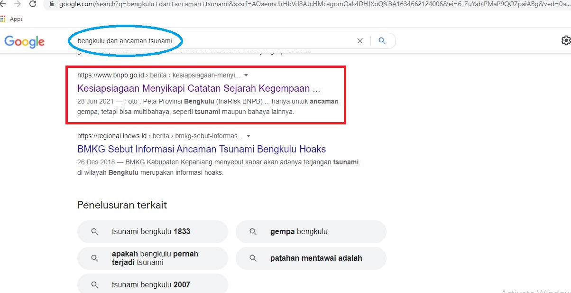This screenshot has width=571, height=293.
Task: Click in the Google search input field
Action: pyautogui.click(x=213, y=41)
